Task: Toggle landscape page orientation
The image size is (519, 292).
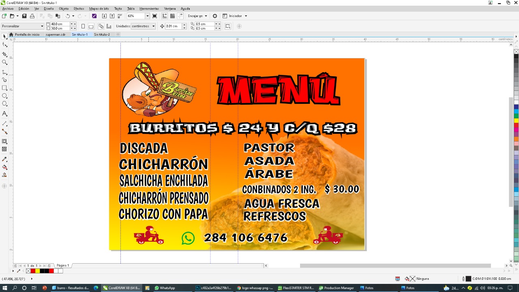Action: 91,26
